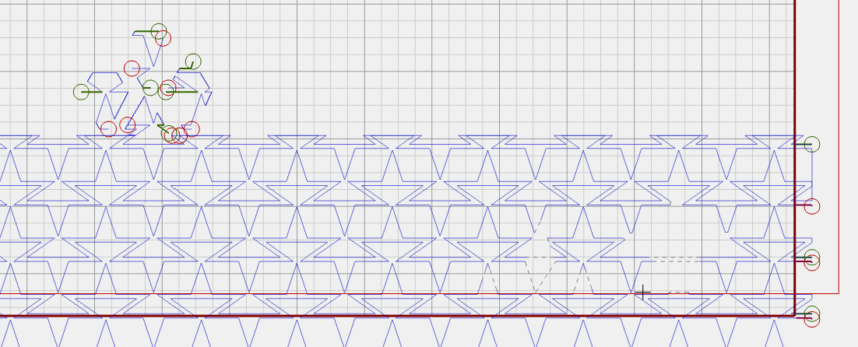858x347 pixels.
Task: Click the topmost green circle marker
Action: [159, 32]
